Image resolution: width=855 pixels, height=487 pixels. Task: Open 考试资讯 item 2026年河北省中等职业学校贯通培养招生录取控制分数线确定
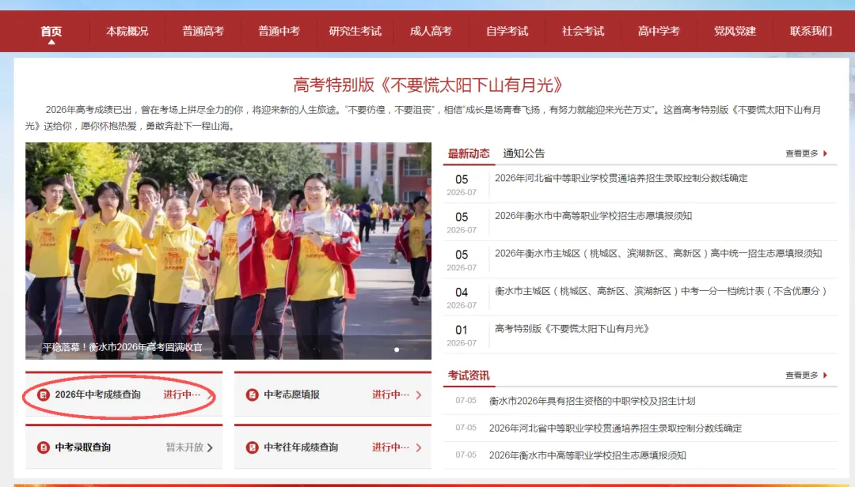coord(616,428)
